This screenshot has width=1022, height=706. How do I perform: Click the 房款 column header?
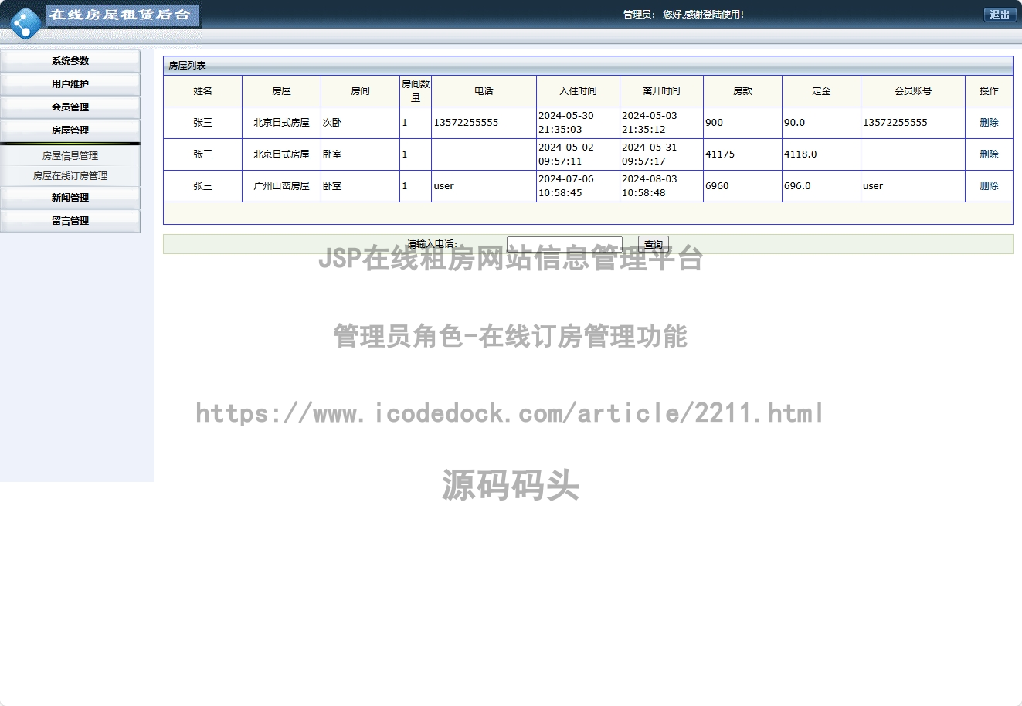click(742, 91)
